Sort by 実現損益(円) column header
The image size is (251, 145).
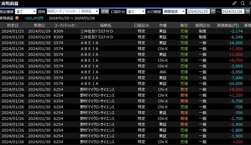point(228,25)
